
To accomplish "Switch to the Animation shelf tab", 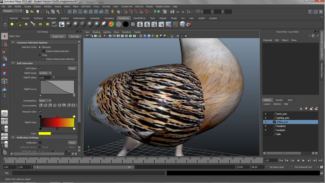I will click(x=95, y=18).
